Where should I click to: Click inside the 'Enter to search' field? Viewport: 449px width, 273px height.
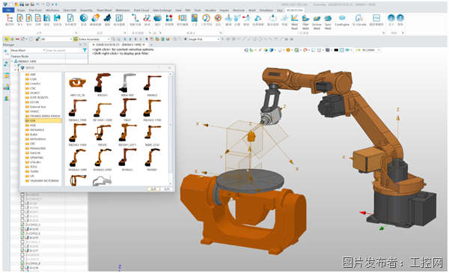pos(64,50)
